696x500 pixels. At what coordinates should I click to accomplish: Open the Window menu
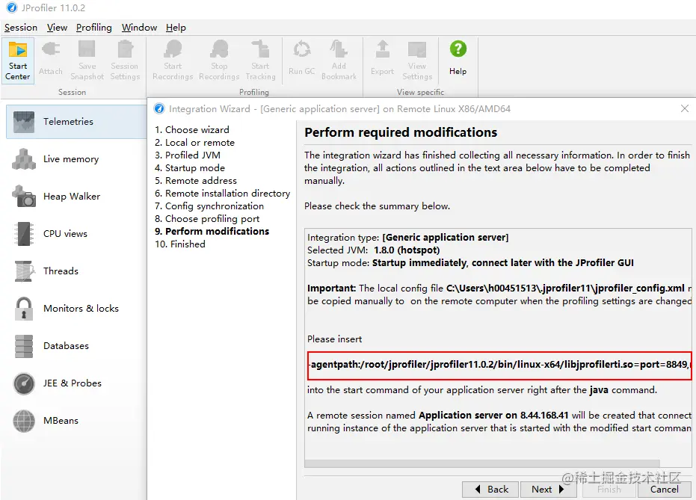(x=139, y=28)
